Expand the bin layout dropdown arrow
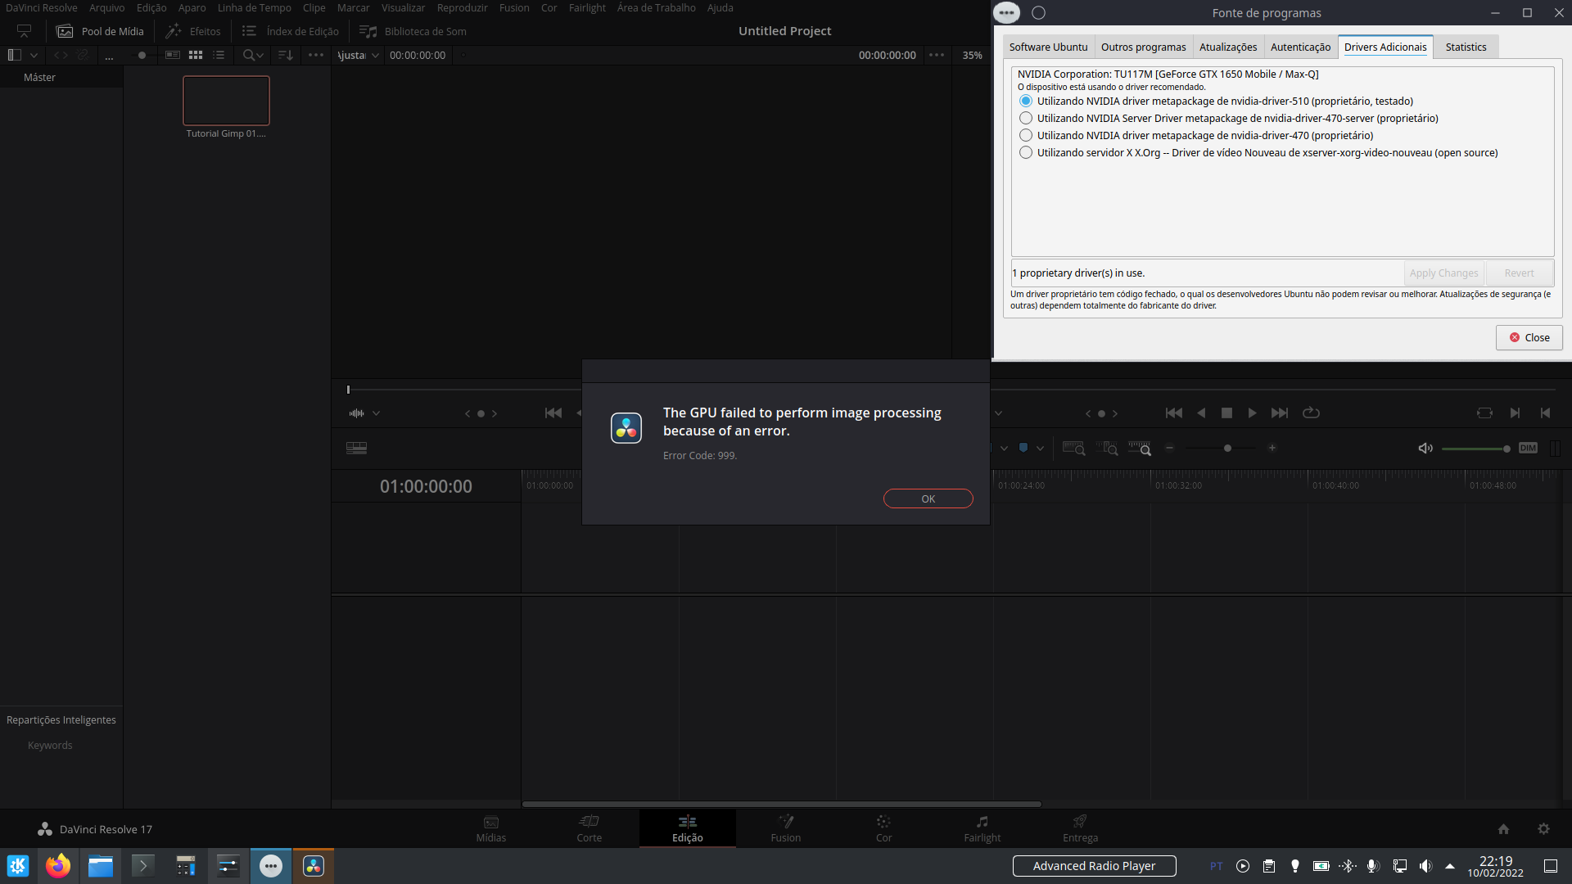This screenshot has height=884, width=1572. [x=34, y=55]
